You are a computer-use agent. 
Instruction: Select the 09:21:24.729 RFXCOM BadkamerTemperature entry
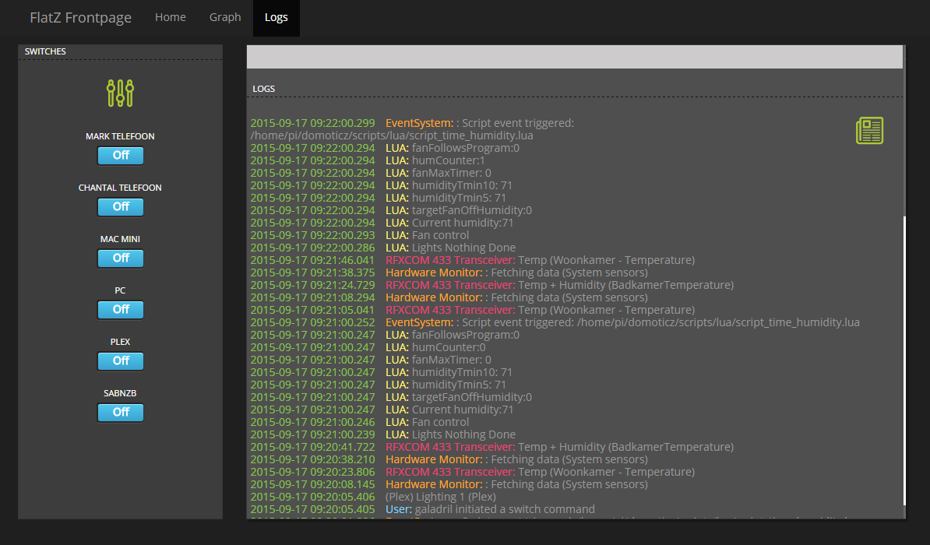(491, 285)
